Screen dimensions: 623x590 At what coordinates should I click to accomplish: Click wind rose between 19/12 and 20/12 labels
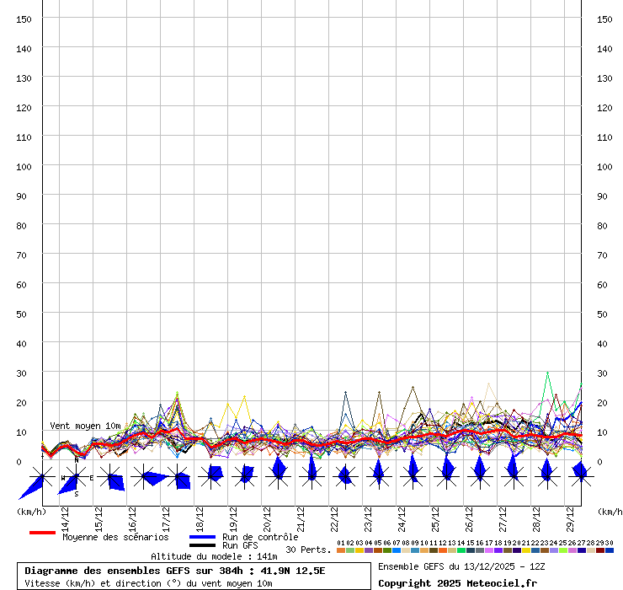coord(244,476)
